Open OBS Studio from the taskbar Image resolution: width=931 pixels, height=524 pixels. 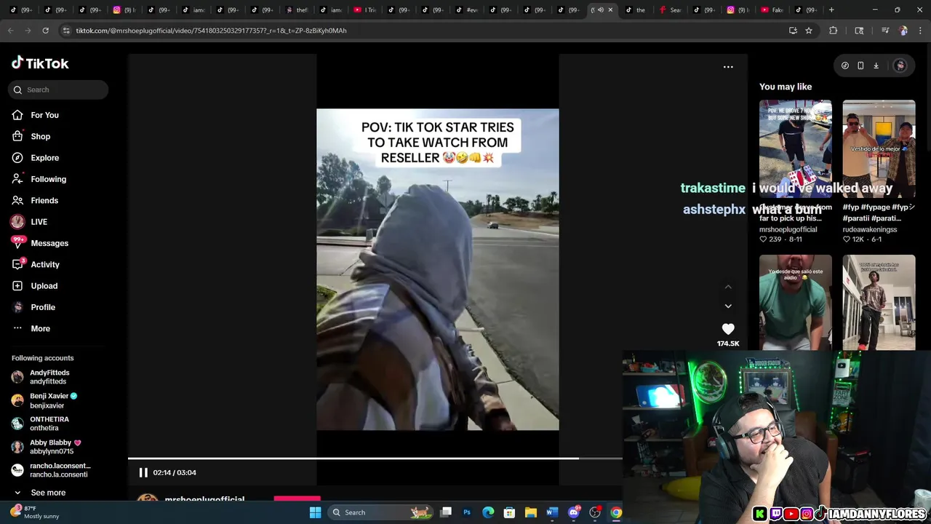pos(595,512)
